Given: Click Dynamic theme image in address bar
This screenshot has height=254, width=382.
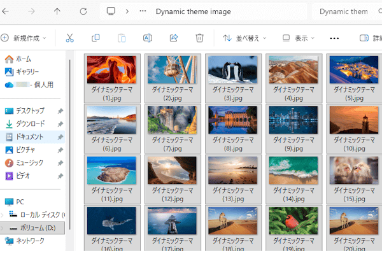Looking at the screenshot, I should (193, 11).
